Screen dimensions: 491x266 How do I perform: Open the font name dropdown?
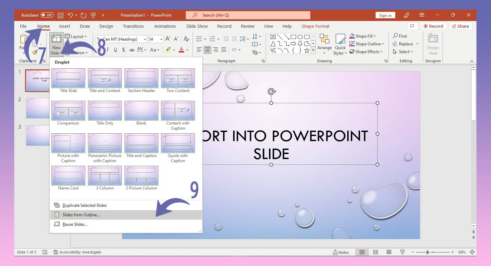pyautogui.click(x=145, y=39)
